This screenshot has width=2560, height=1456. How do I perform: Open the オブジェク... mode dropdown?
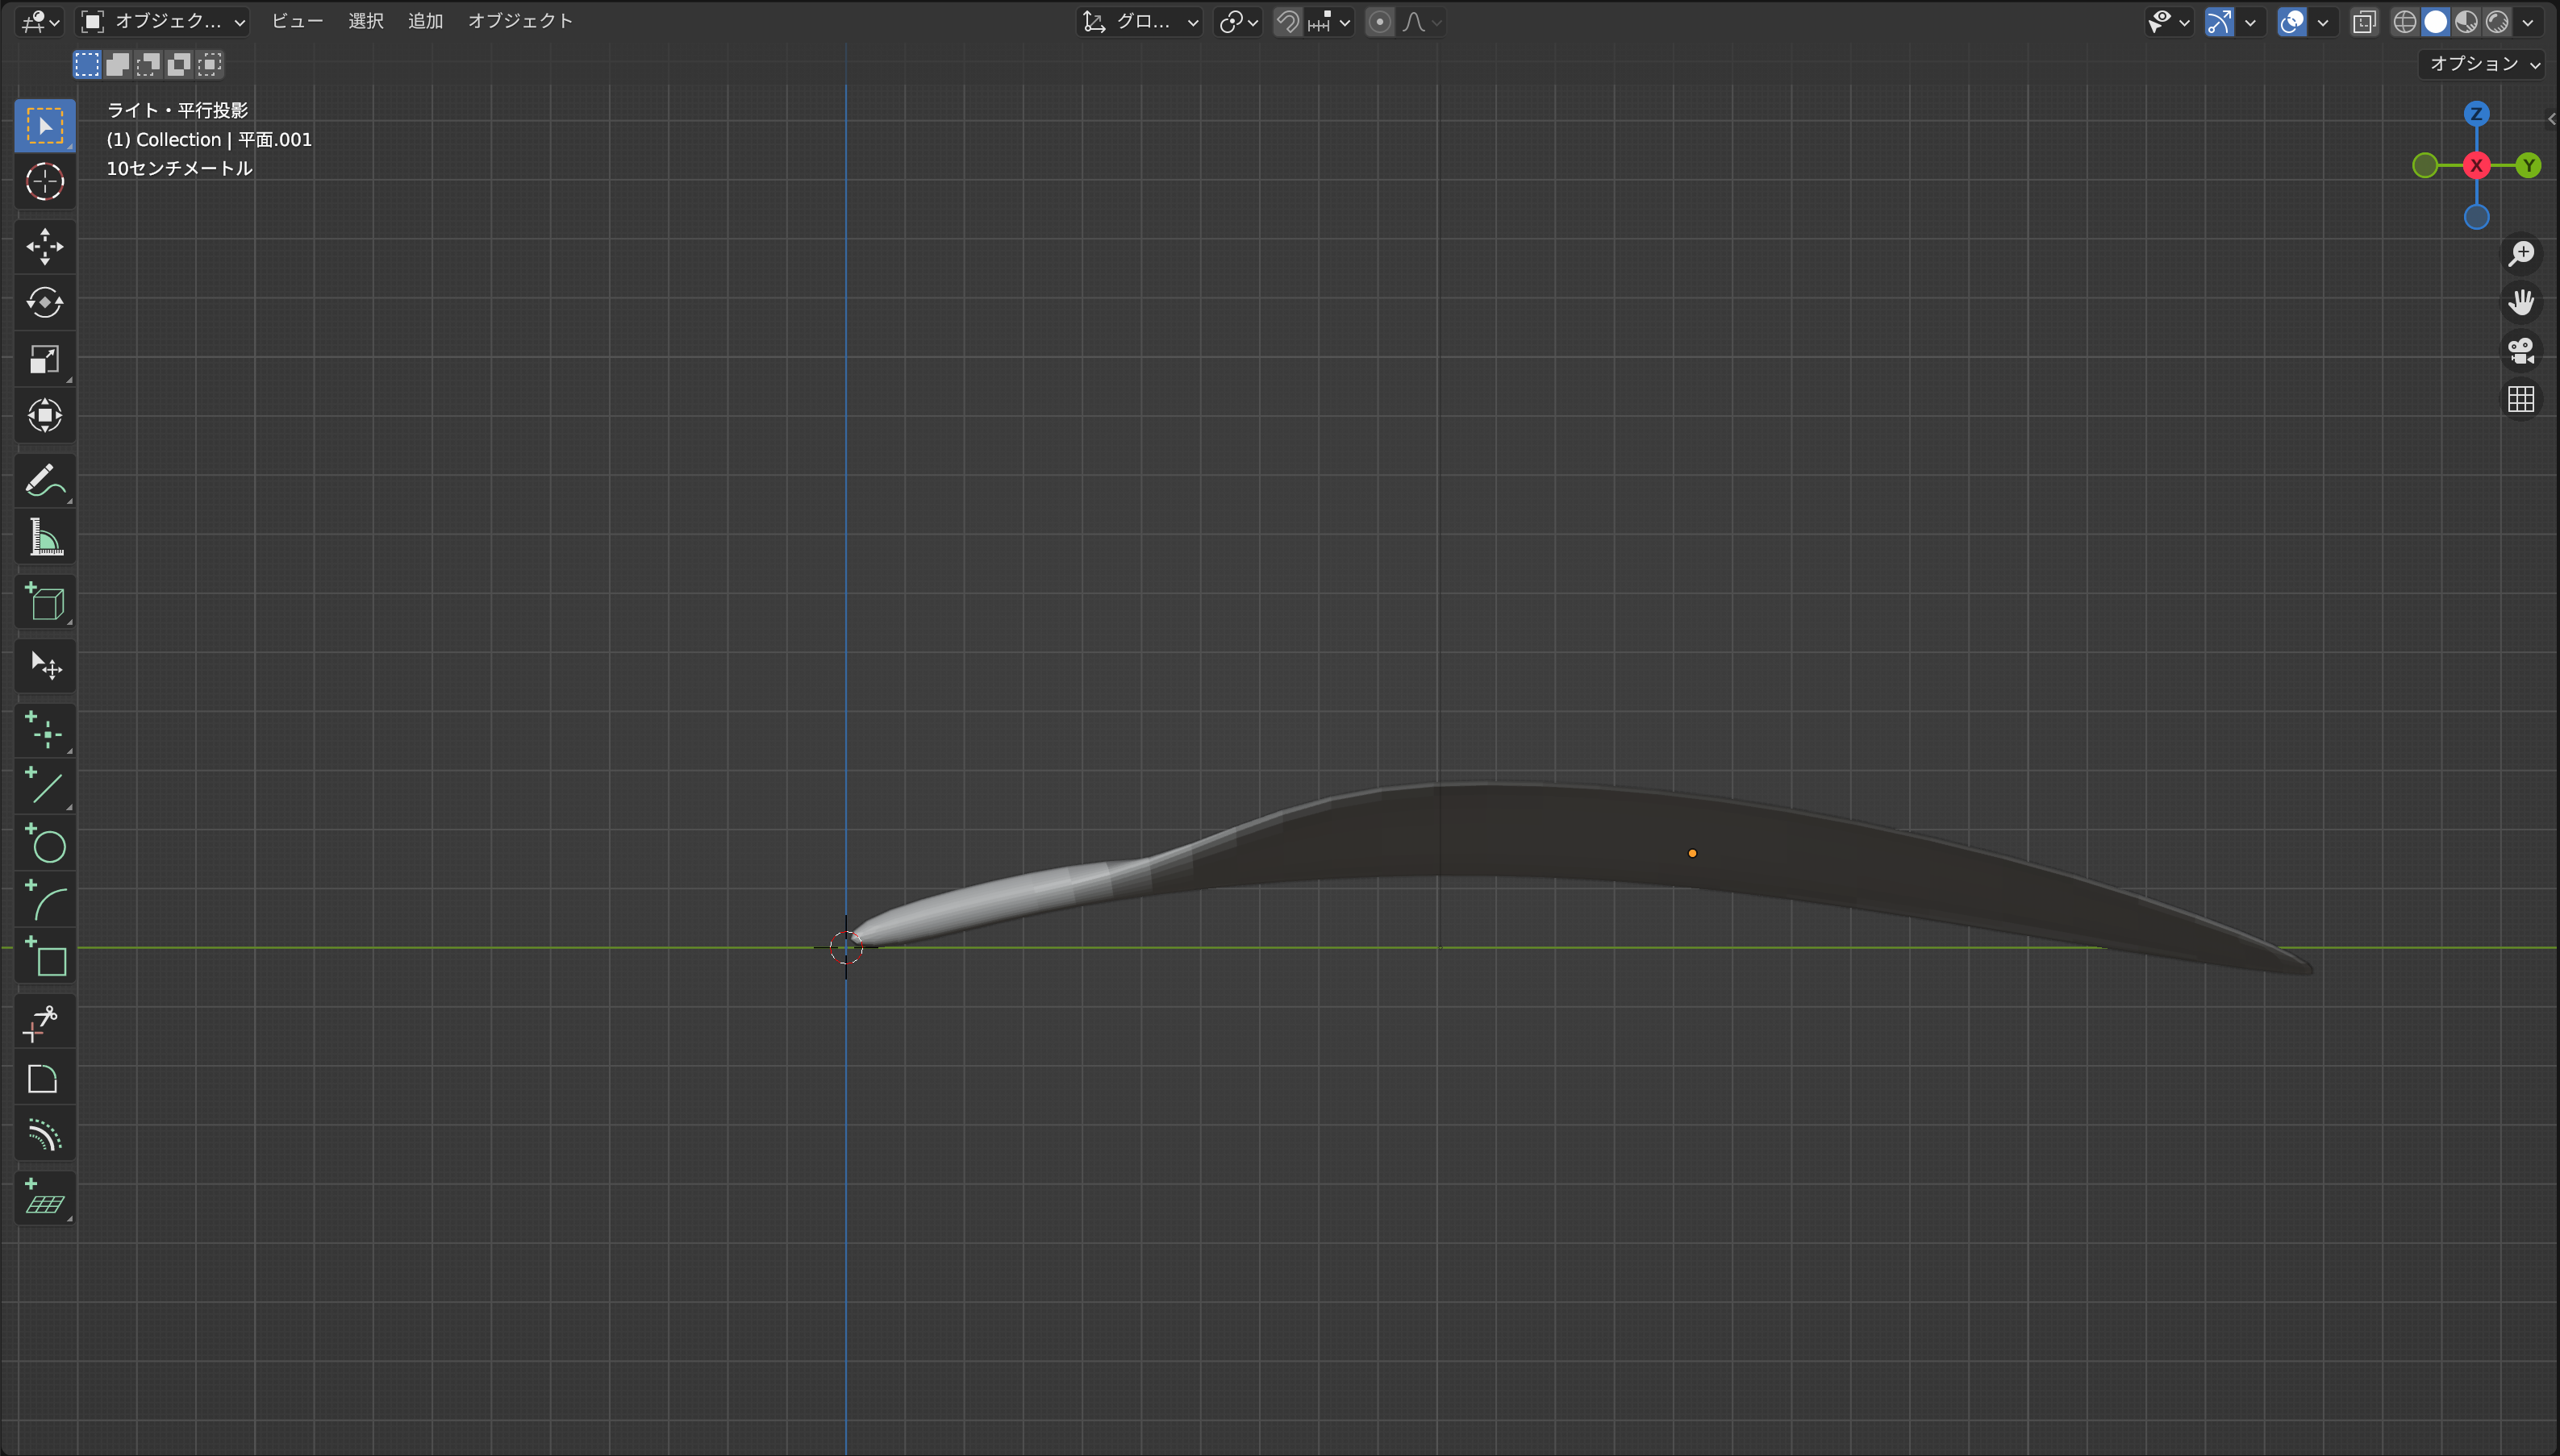tap(164, 22)
